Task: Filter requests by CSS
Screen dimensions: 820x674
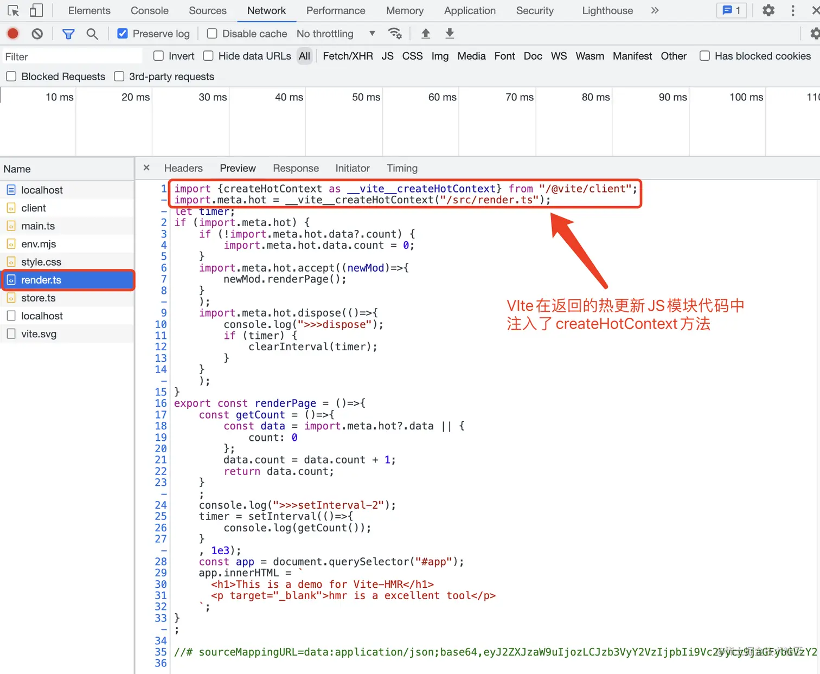Action: (x=412, y=56)
